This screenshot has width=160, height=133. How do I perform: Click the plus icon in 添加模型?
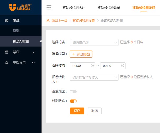(x=74, y=54)
